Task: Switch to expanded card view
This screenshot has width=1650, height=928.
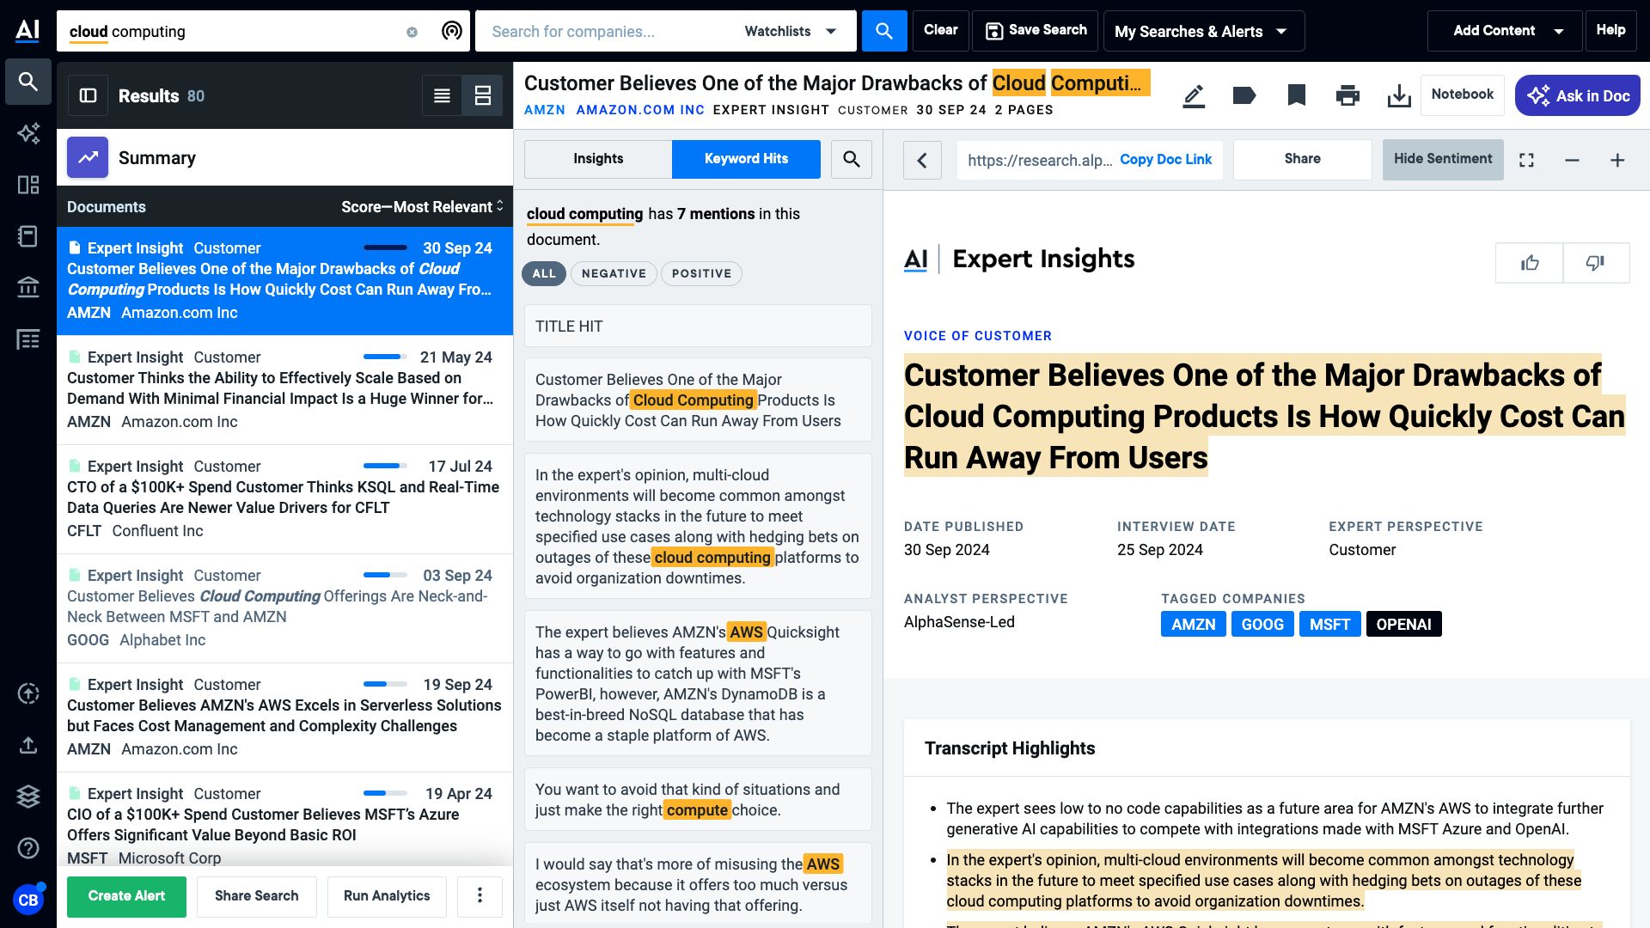Action: (x=483, y=95)
